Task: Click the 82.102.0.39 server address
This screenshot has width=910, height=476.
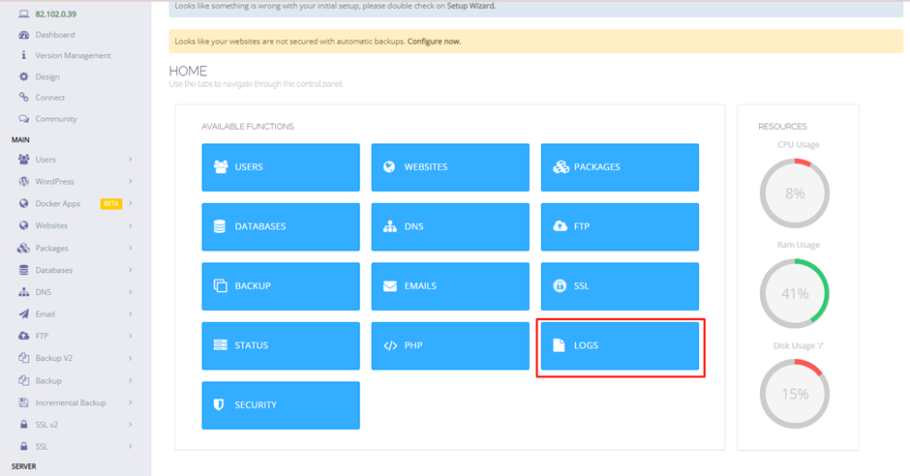Action: pos(56,14)
